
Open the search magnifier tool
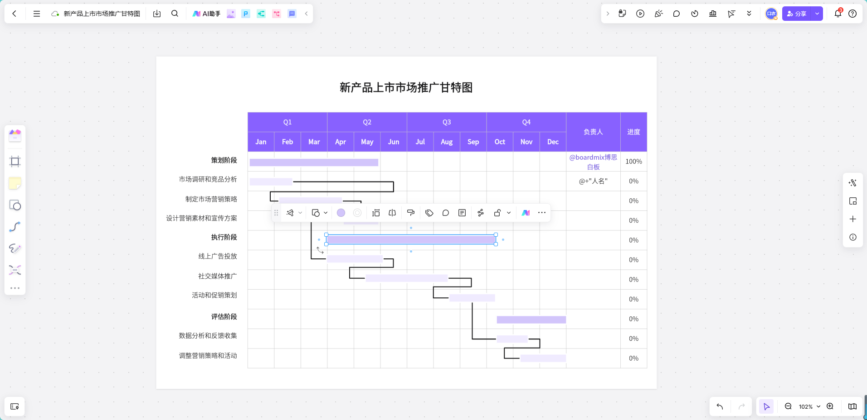[175, 14]
